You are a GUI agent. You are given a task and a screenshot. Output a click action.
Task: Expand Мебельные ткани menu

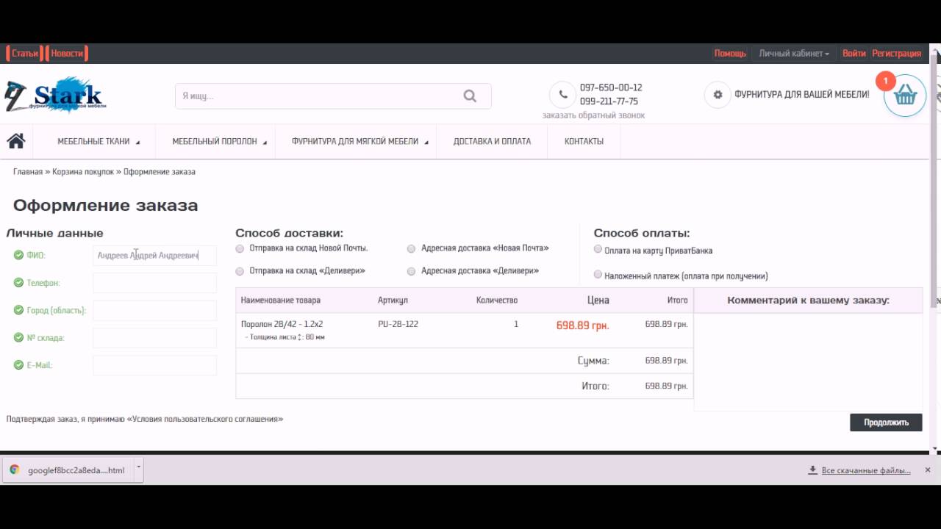coord(99,141)
